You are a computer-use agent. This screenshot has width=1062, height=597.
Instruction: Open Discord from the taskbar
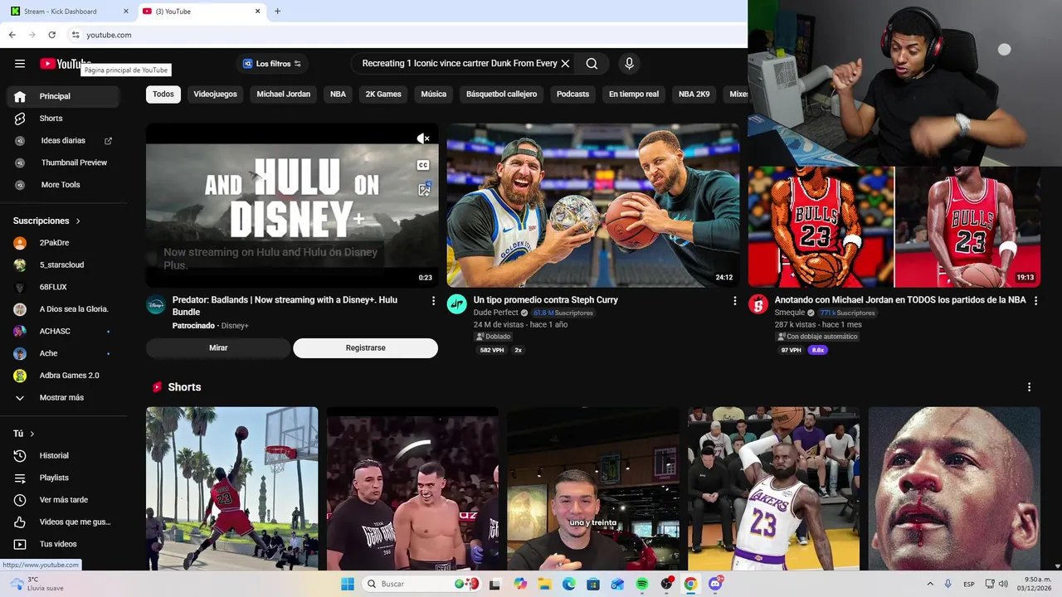coord(715,585)
